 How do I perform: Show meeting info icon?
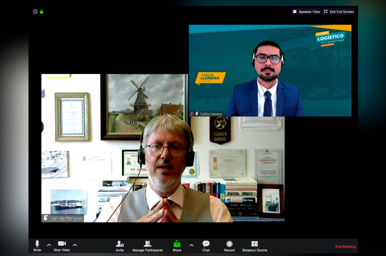coord(35,12)
